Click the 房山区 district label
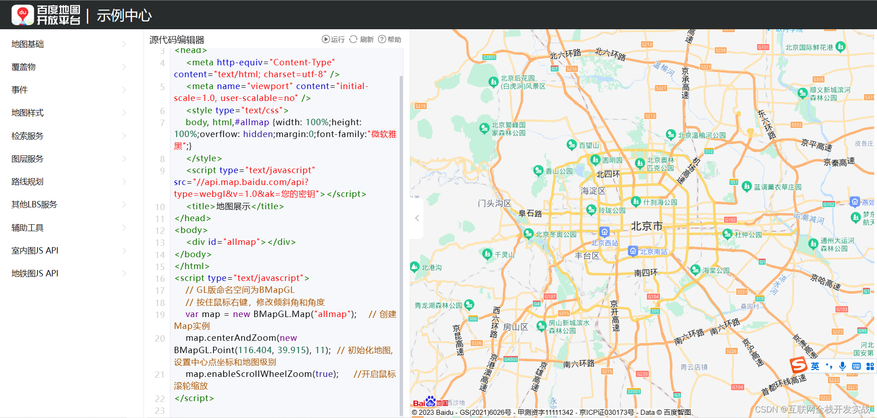This screenshot has height=418, width=877. [x=516, y=327]
